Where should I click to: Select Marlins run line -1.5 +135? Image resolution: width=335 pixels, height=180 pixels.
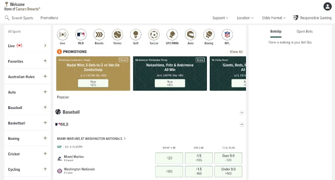199,158
